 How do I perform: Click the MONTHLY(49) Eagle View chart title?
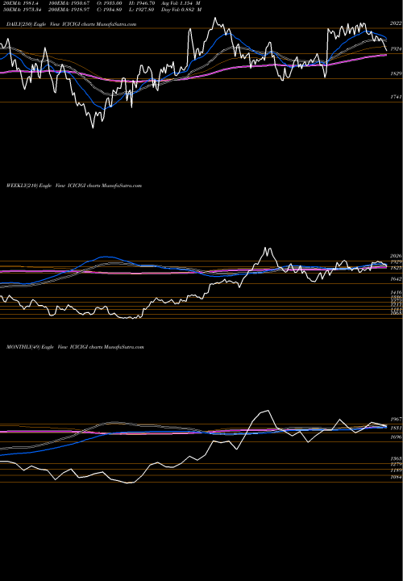click(x=75, y=347)
